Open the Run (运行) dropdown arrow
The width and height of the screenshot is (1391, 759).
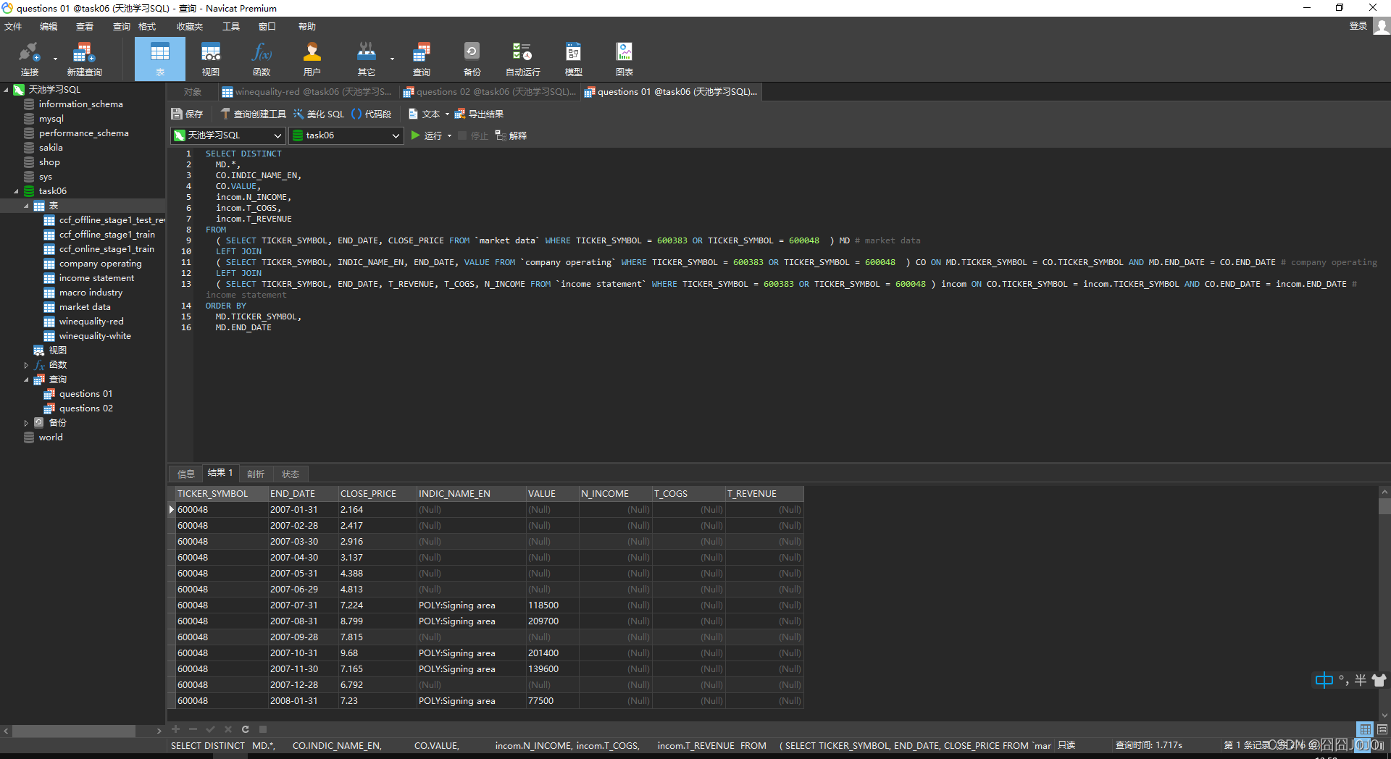coord(449,136)
